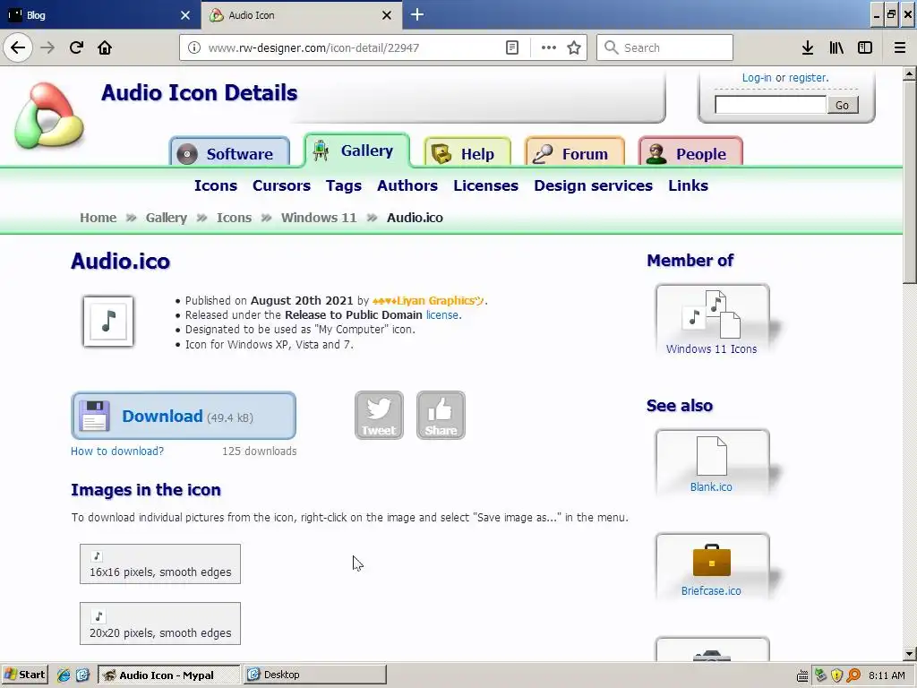Focus the site search text box

click(770, 106)
